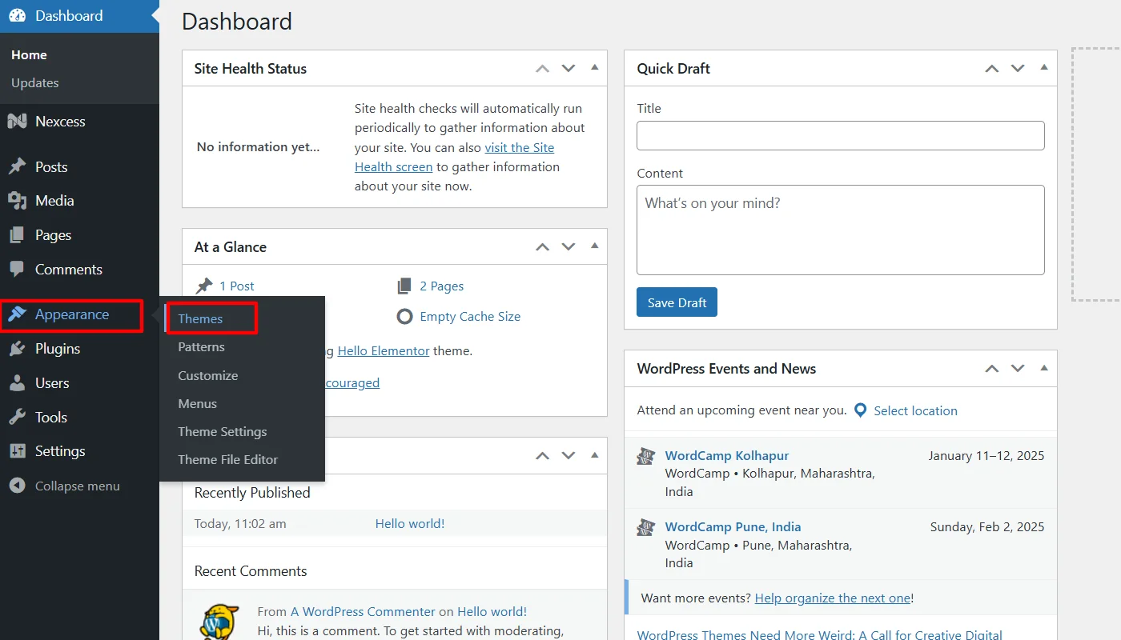1121x640 pixels.
Task: Click the Nexcess logo icon
Action: pos(17,122)
